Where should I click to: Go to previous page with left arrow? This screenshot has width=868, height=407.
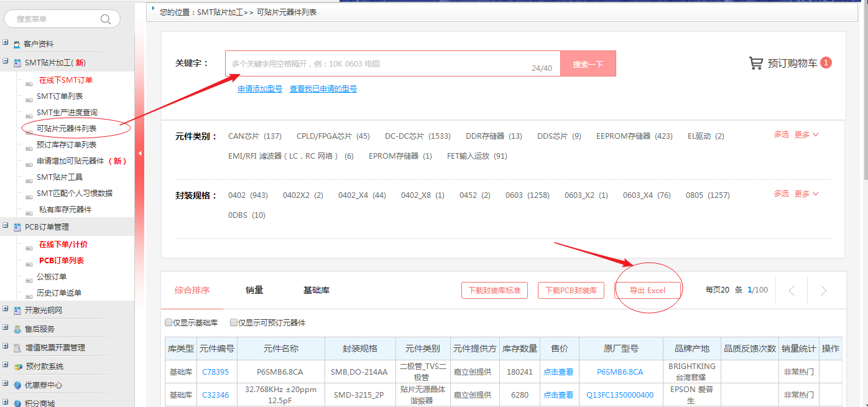792,291
